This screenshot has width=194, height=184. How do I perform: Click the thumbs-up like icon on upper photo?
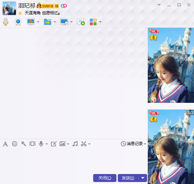click(152, 98)
